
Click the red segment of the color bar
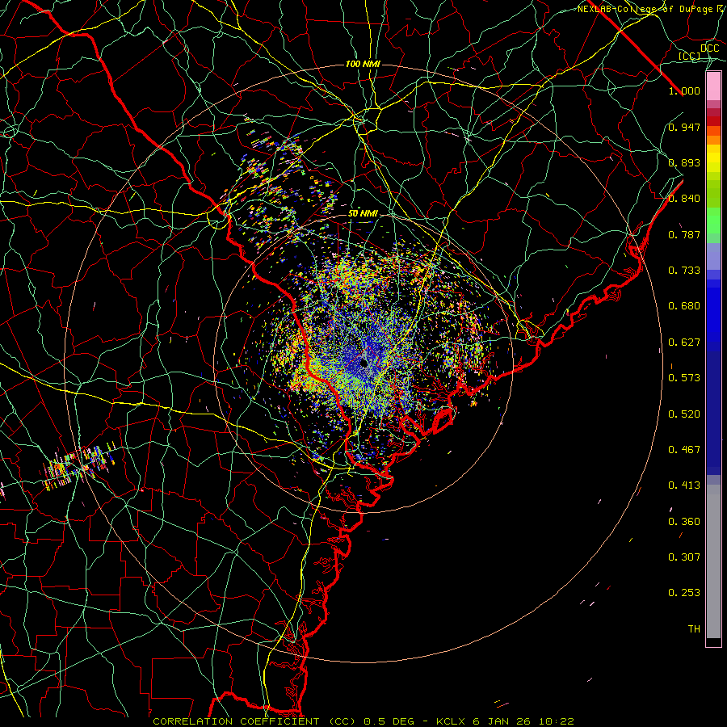point(713,121)
